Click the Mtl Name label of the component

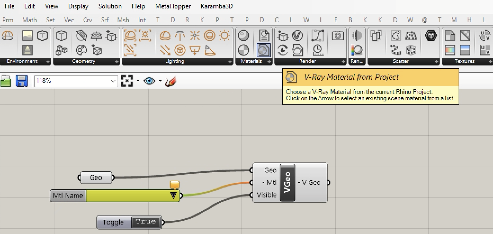[68, 196]
